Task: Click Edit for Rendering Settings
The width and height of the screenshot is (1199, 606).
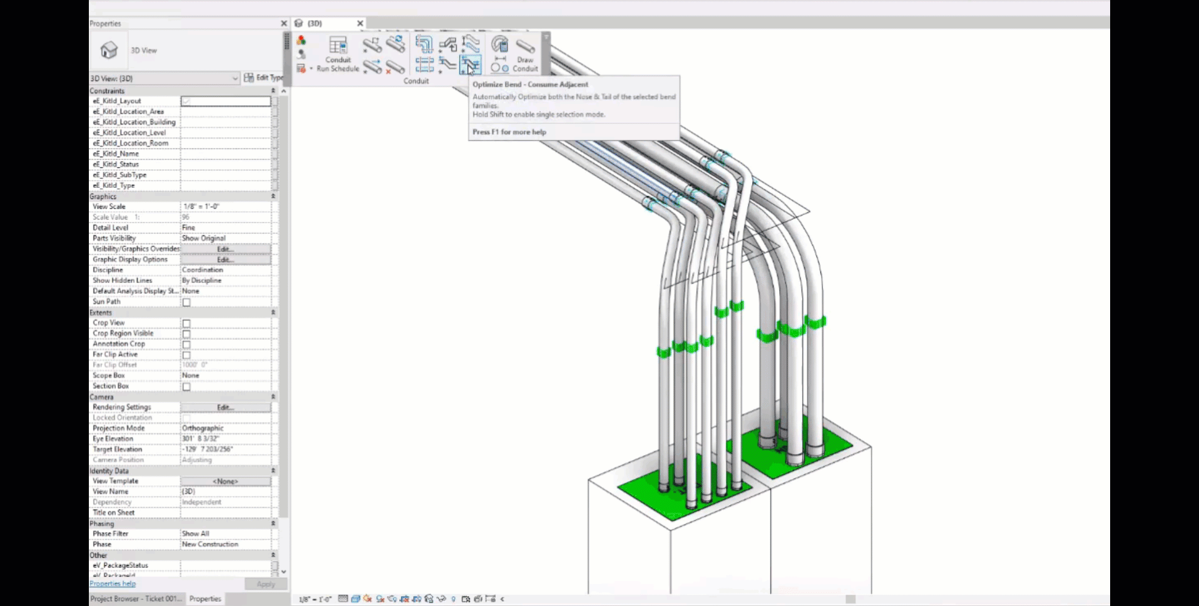Action: tap(226, 408)
